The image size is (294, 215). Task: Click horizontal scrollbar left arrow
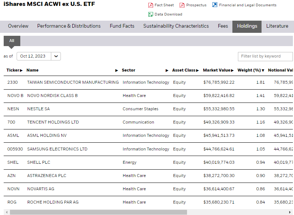pyautogui.click(x=7, y=212)
